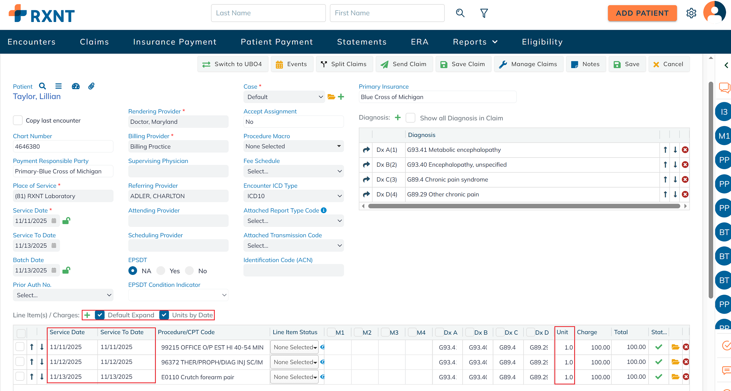Check the Copy last encounter checkbox

[x=18, y=120]
